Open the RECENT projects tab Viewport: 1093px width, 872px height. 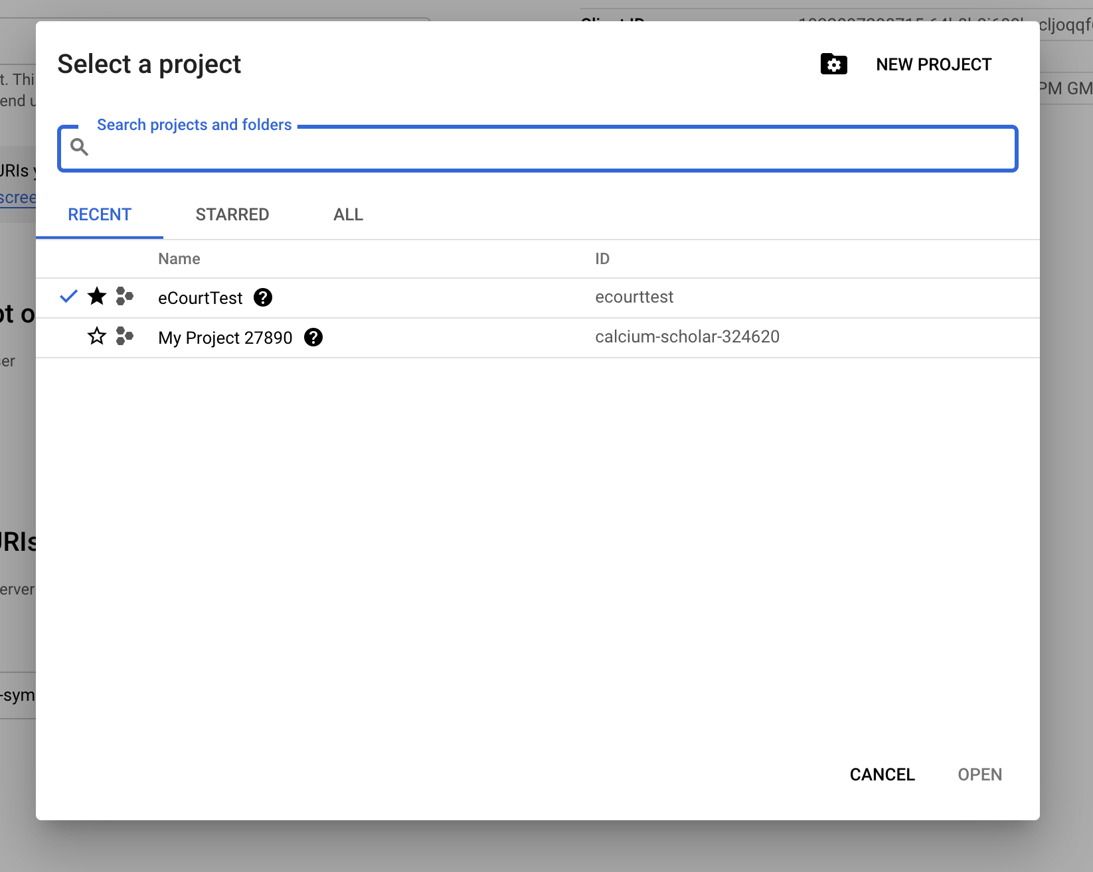99,214
